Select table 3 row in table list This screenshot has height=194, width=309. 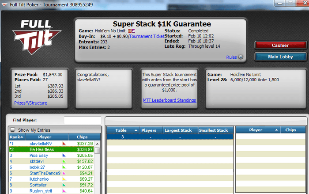[x=170, y=137]
